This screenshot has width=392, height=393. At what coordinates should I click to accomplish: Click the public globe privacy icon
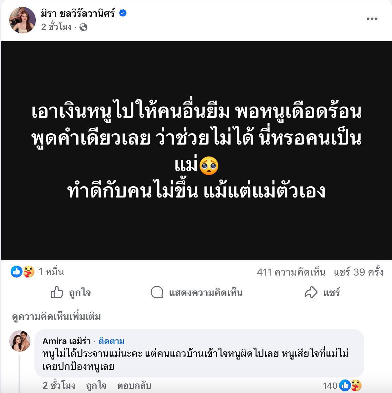(83, 27)
